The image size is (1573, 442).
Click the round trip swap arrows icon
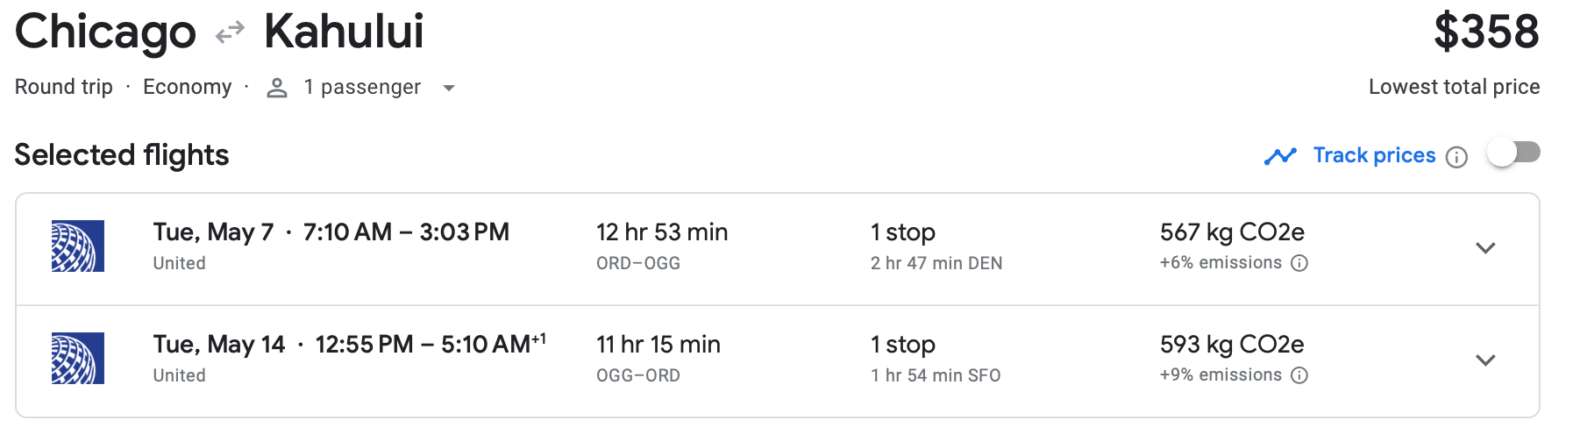coord(230,33)
